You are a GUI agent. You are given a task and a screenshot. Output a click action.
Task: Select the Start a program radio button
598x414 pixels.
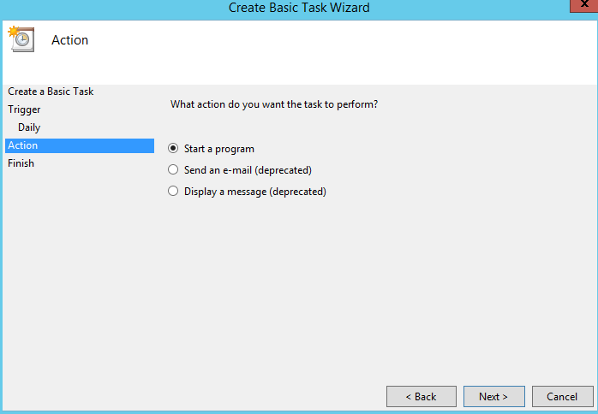coord(173,149)
